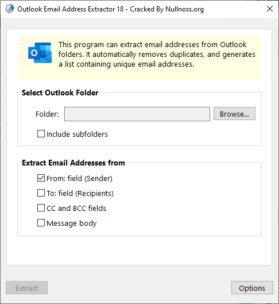Open folder picker with Browse... button
The width and height of the screenshot is (279, 304).
(234, 114)
